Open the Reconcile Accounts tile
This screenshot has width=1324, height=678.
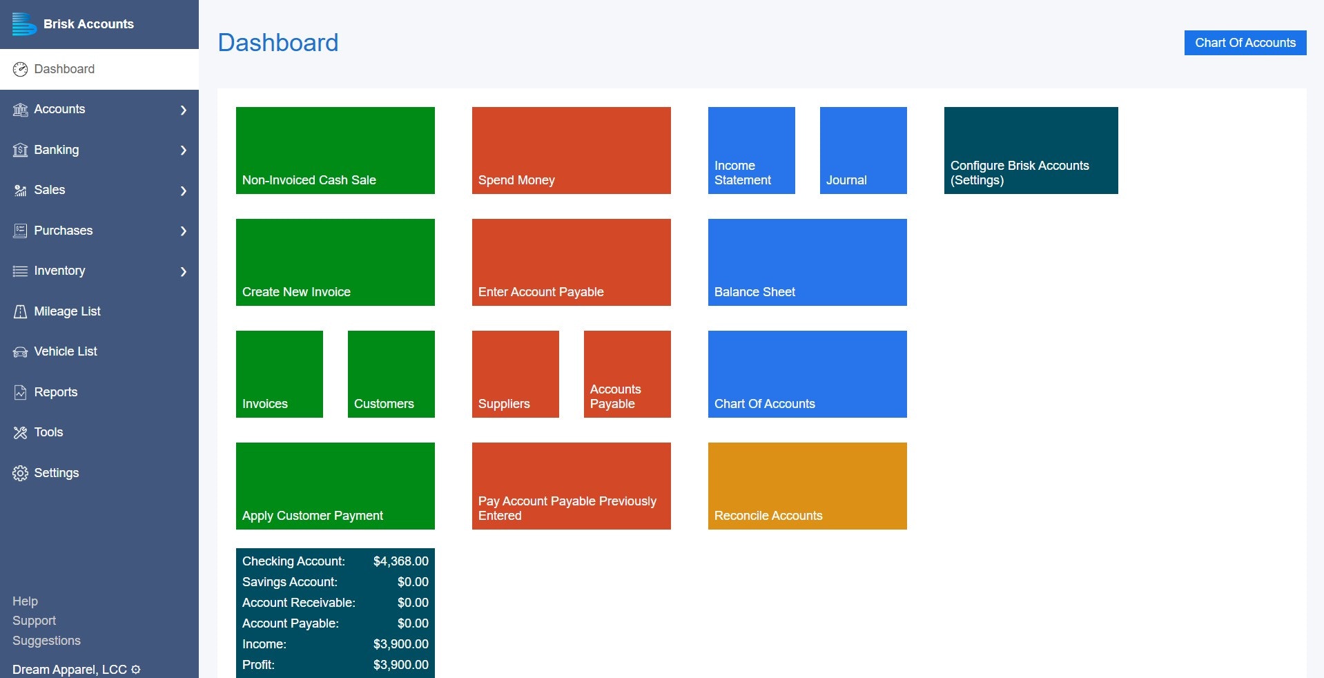[x=807, y=485]
